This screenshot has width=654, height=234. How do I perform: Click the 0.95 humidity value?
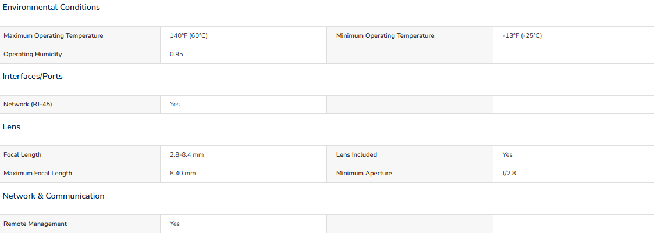click(176, 54)
